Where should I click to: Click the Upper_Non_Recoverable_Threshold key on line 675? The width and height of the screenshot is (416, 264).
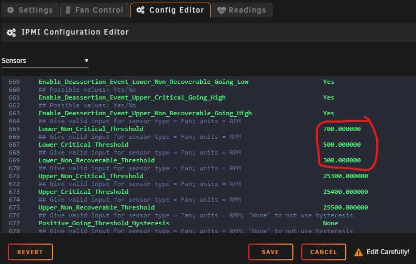pos(96,207)
